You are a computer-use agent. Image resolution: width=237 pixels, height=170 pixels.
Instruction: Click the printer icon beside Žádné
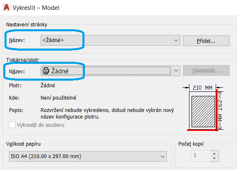pyautogui.click(x=46, y=71)
